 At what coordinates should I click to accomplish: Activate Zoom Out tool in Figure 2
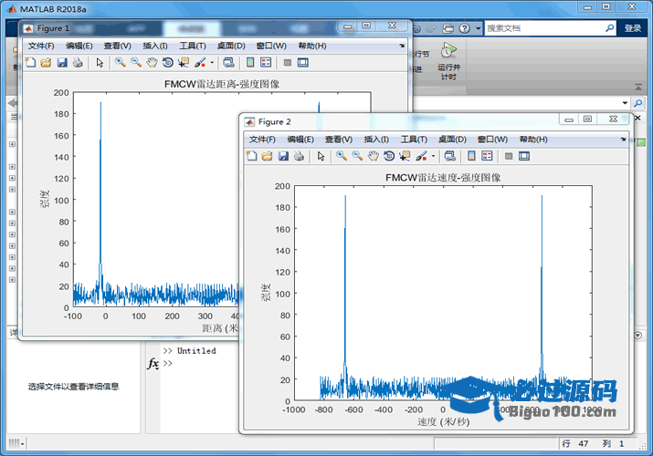pos(357,156)
